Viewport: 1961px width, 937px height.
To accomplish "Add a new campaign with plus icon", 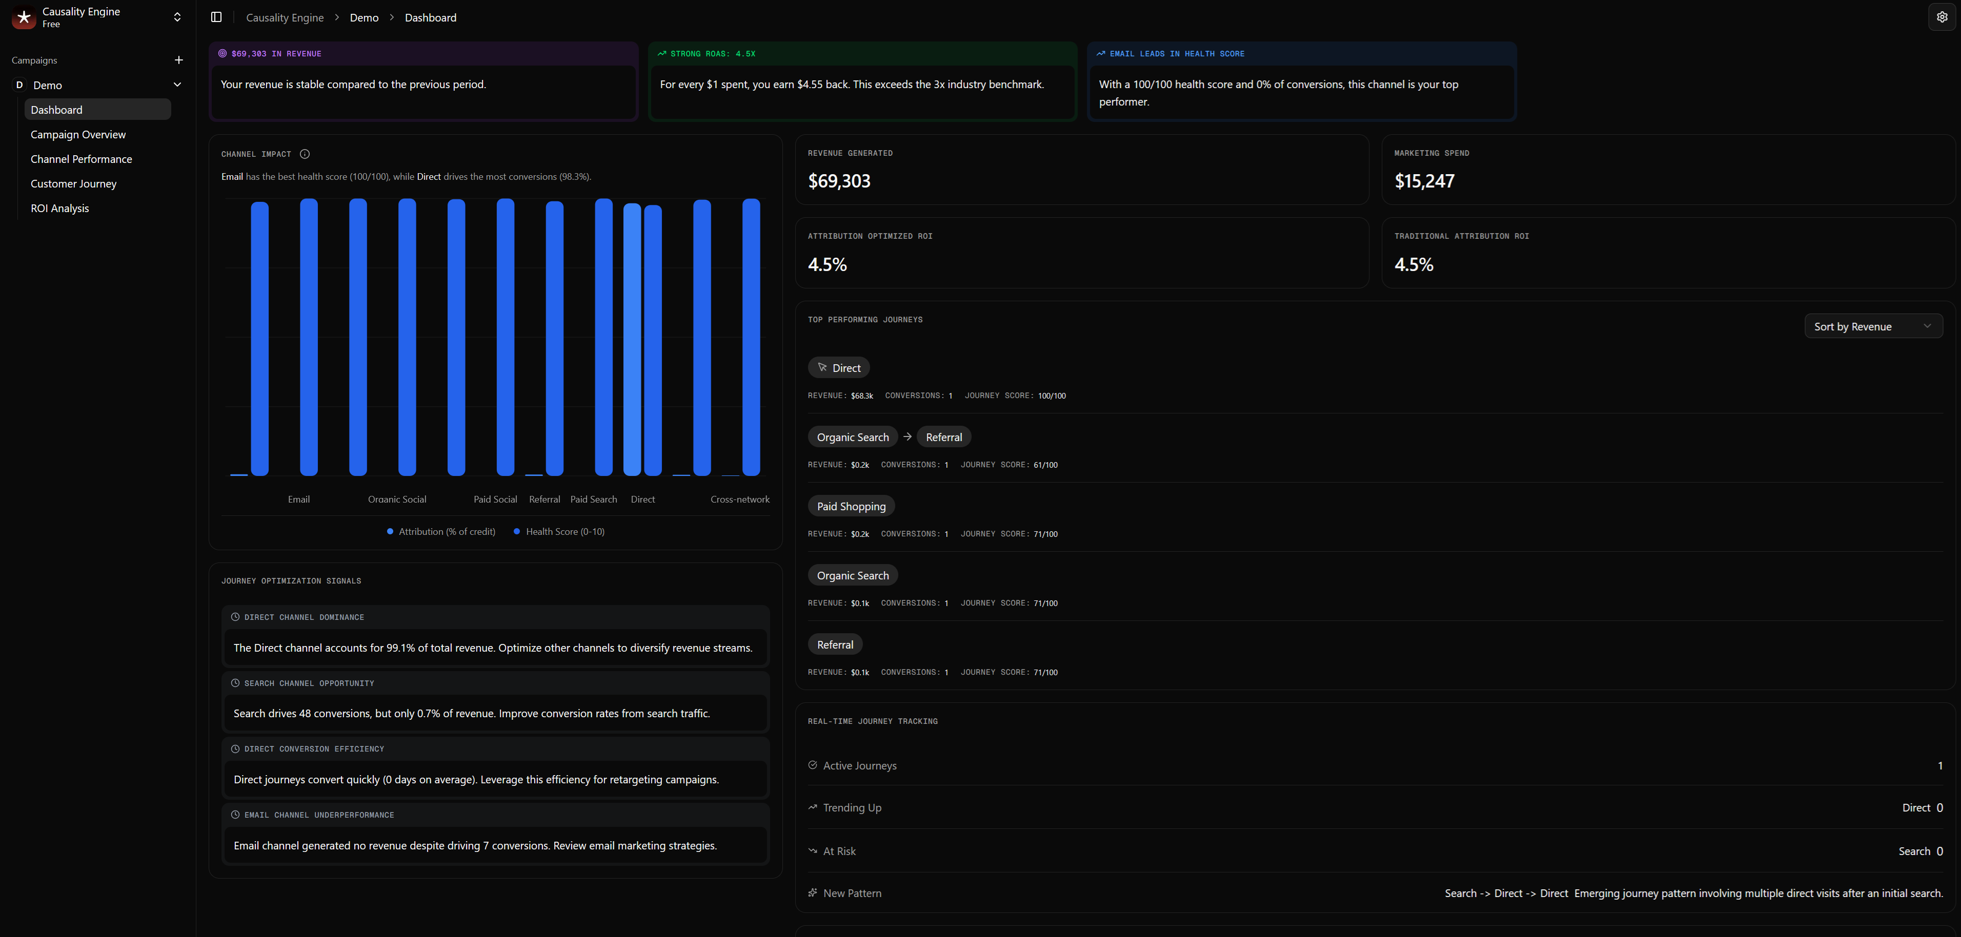I will pos(179,60).
